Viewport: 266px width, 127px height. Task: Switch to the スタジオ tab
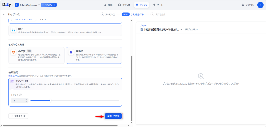[124, 5]
